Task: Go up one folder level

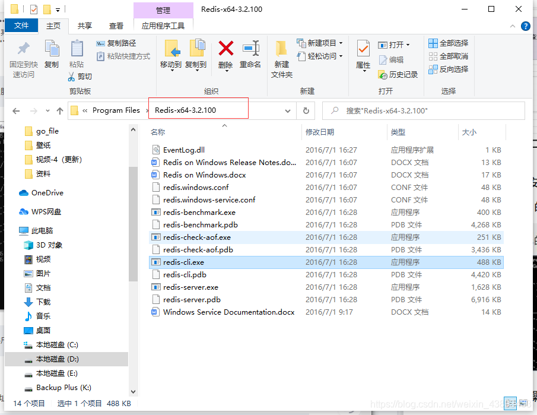Action: point(60,110)
